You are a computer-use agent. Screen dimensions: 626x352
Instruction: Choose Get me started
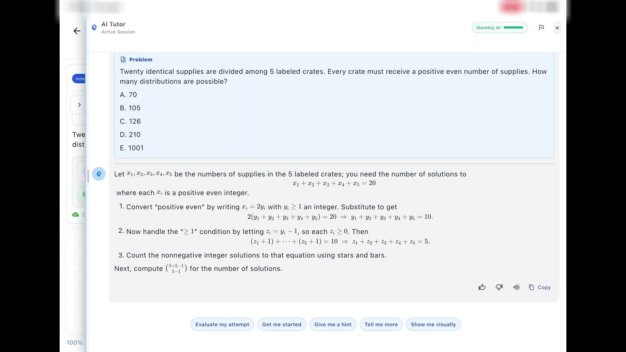pyautogui.click(x=282, y=324)
